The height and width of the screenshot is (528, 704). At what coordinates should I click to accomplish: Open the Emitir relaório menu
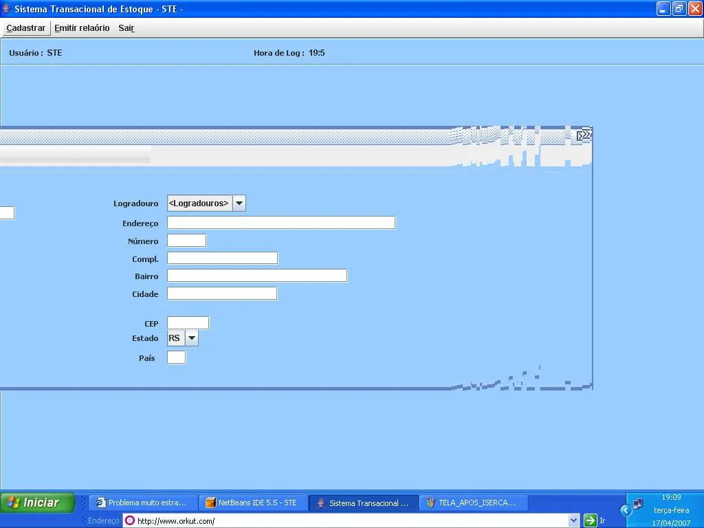(82, 27)
